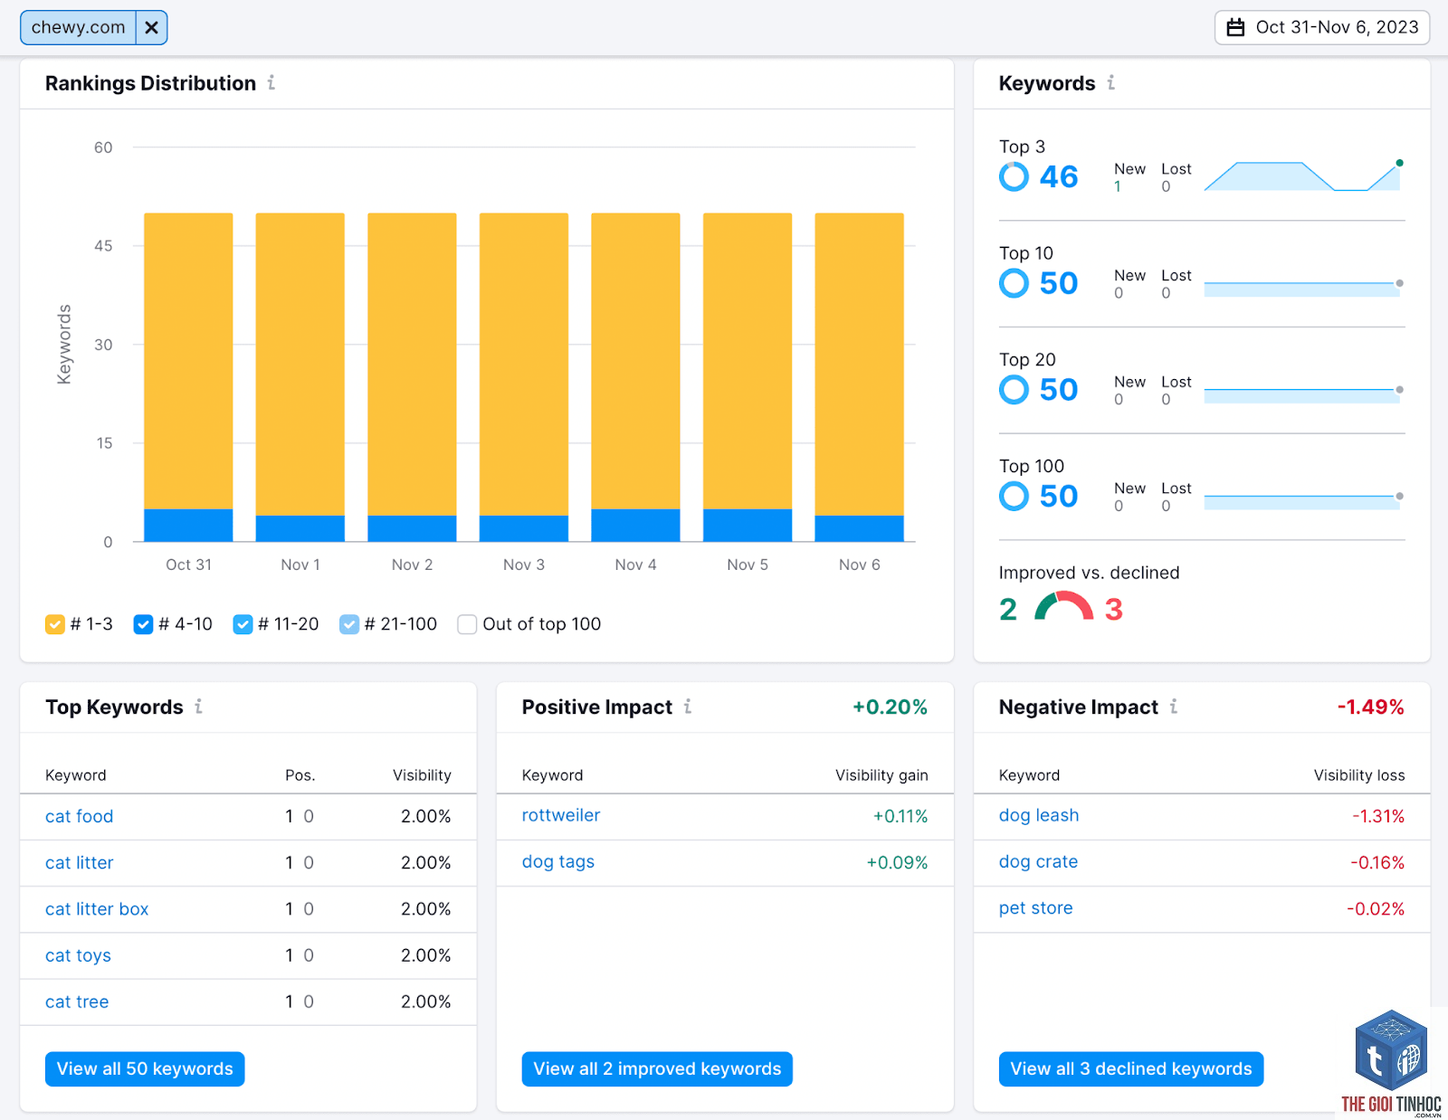The height and width of the screenshot is (1120, 1448).
Task: Open the cat litter keyword link
Action: [x=80, y=863]
